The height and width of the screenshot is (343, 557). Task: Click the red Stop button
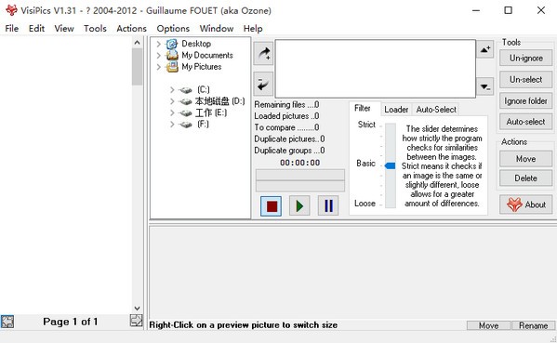point(271,206)
